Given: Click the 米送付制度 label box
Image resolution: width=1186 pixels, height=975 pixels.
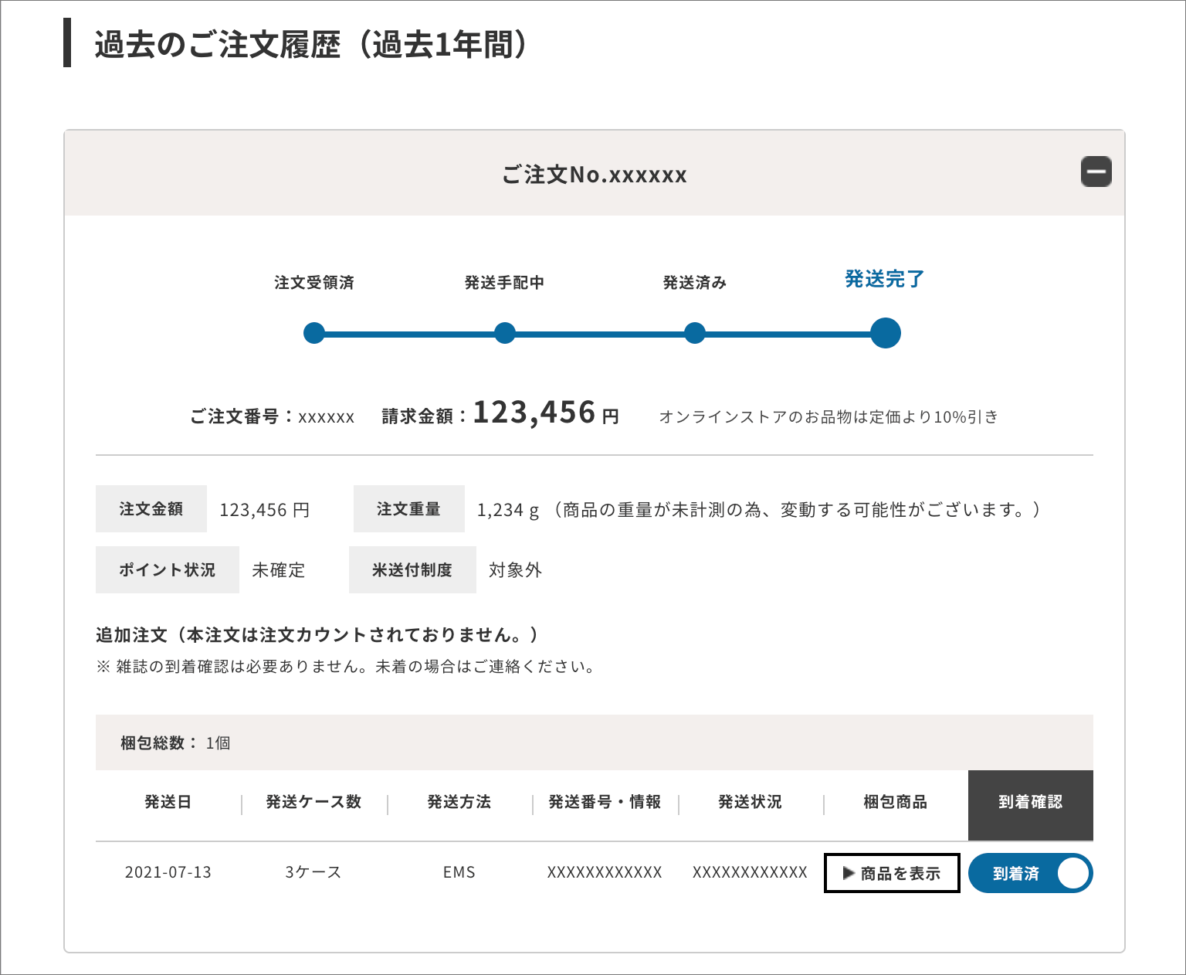Looking at the screenshot, I should pyautogui.click(x=412, y=570).
